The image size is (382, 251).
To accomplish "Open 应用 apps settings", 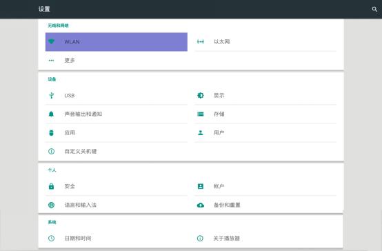I will [x=117, y=133].
